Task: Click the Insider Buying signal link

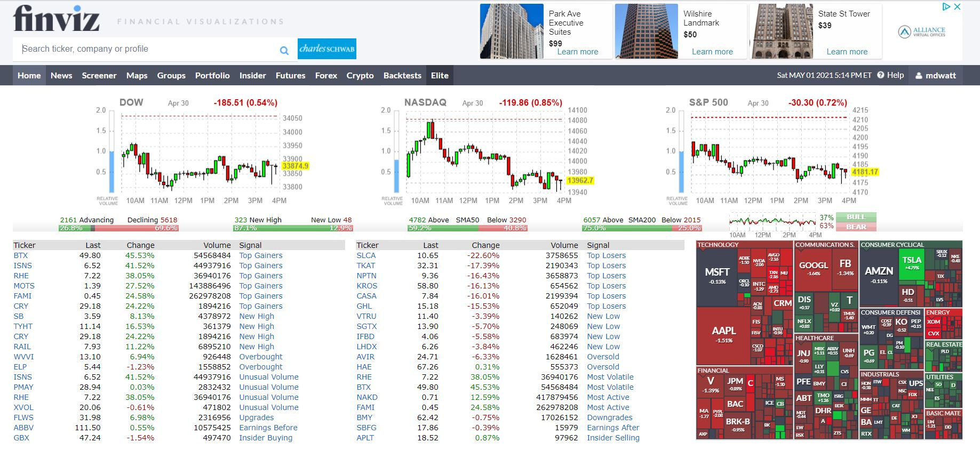Action: (x=266, y=438)
